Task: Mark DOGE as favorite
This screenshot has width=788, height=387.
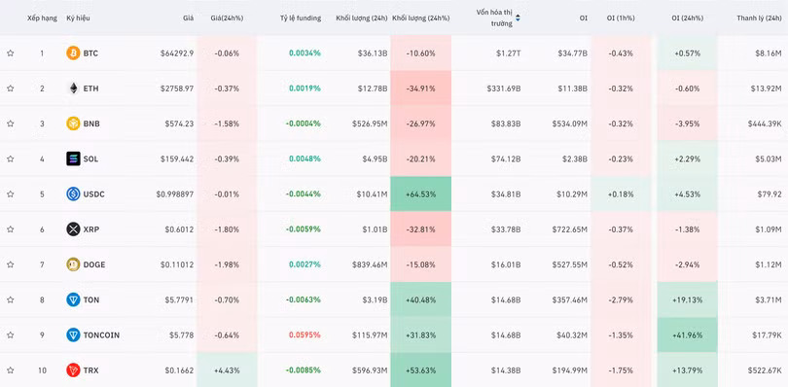Action: [10, 264]
